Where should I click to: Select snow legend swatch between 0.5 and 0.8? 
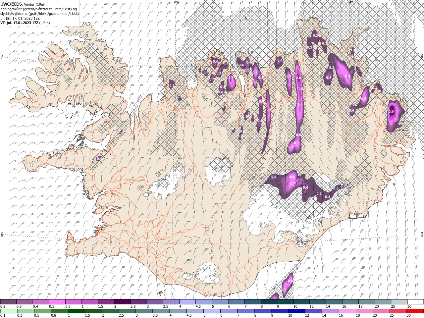click(57, 302)
